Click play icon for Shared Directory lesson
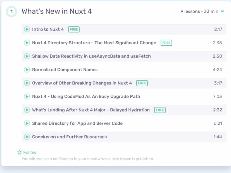 [27, 123]
